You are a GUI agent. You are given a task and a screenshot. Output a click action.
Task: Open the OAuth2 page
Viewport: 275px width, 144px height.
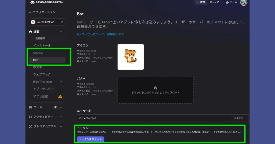pyautogui.click(x=38, y=53)
